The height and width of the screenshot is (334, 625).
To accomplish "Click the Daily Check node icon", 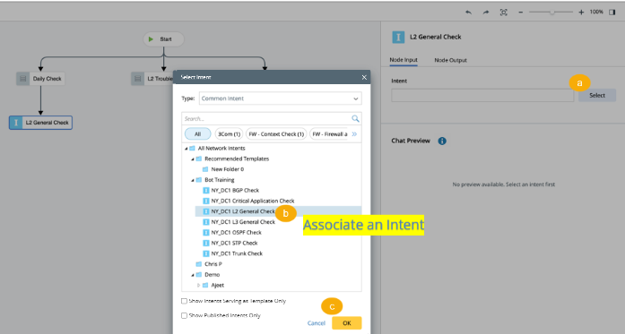I will point(22,79).
